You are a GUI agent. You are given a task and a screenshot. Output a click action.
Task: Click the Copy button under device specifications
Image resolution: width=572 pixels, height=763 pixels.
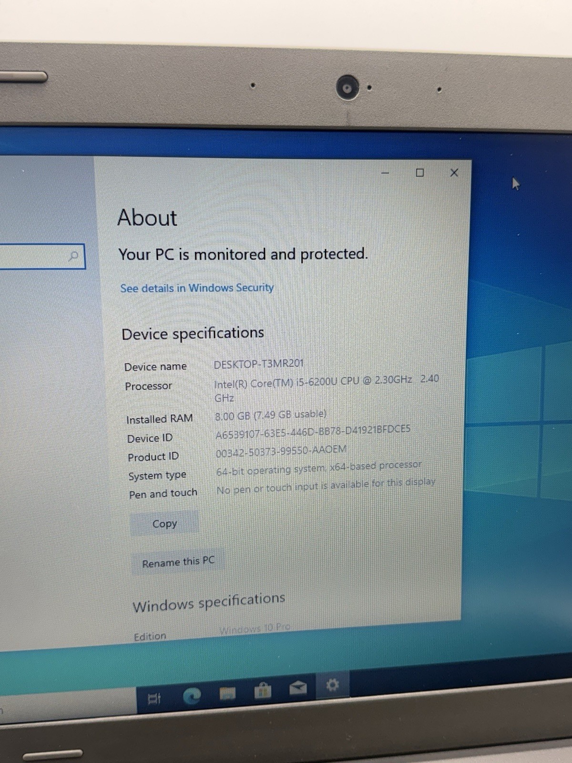164,524
